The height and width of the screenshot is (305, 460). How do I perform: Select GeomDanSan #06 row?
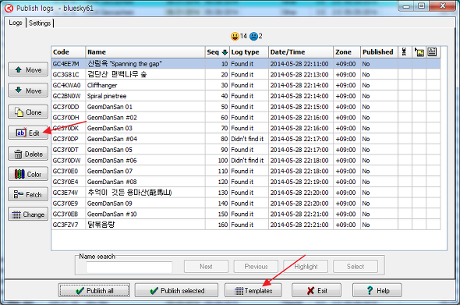click(246, 160)
